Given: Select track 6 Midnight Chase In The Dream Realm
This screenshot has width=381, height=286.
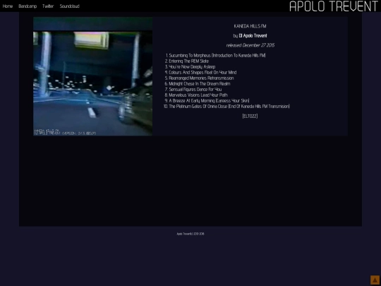Looking at the screenshot, I should 200,83.
